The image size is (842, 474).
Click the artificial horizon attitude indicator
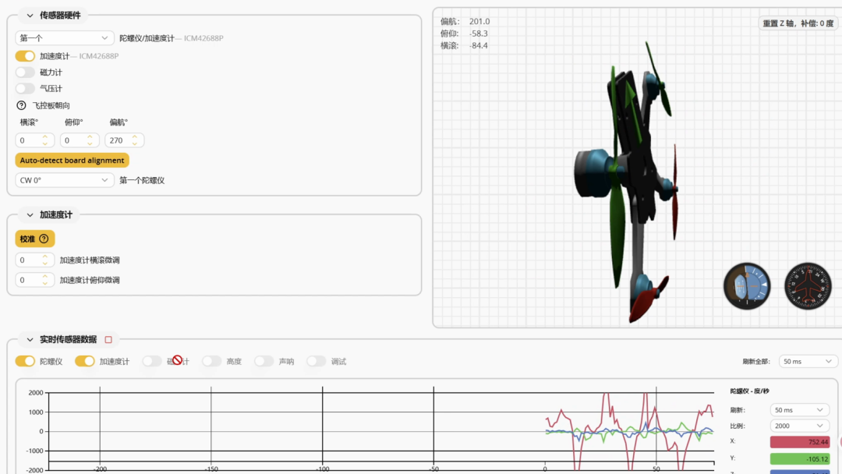(x=747, y=286)
